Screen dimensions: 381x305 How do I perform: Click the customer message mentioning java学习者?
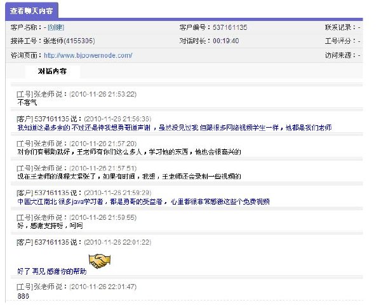click(144, 201)
